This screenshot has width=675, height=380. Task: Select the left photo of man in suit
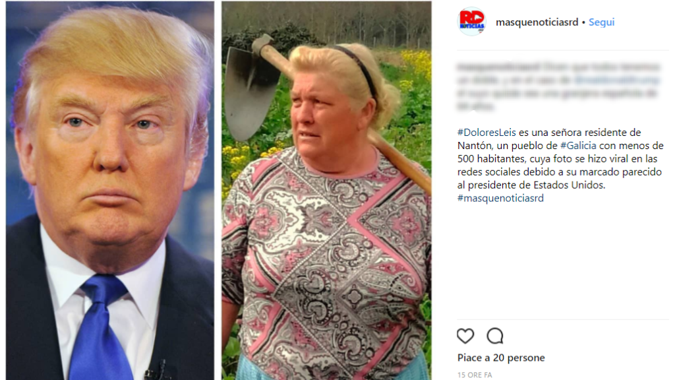coord(110,190)
